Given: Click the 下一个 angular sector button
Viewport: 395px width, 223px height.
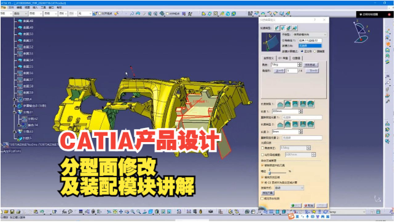Looking at the screenshot, I should pos(312,71).
